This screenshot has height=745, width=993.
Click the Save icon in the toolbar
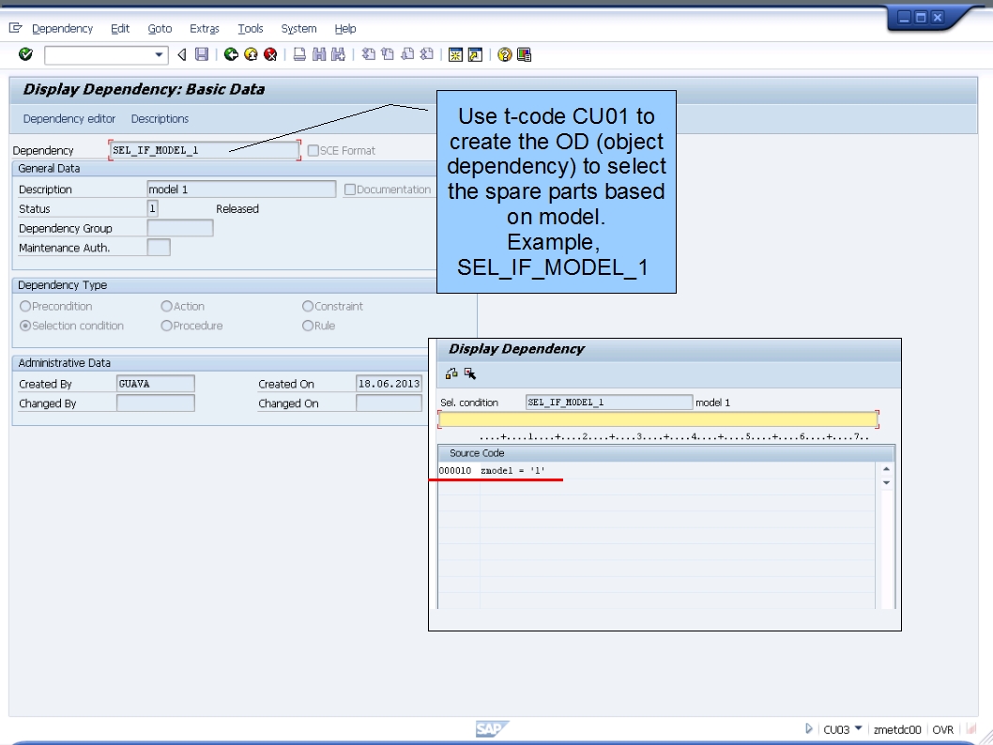pyautogui.click(x=201, y=53)
